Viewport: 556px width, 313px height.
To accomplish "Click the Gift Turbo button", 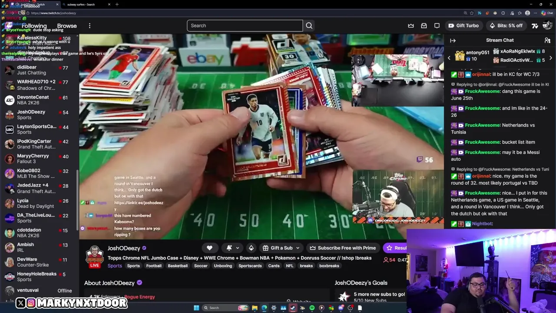I will [463, 26].
